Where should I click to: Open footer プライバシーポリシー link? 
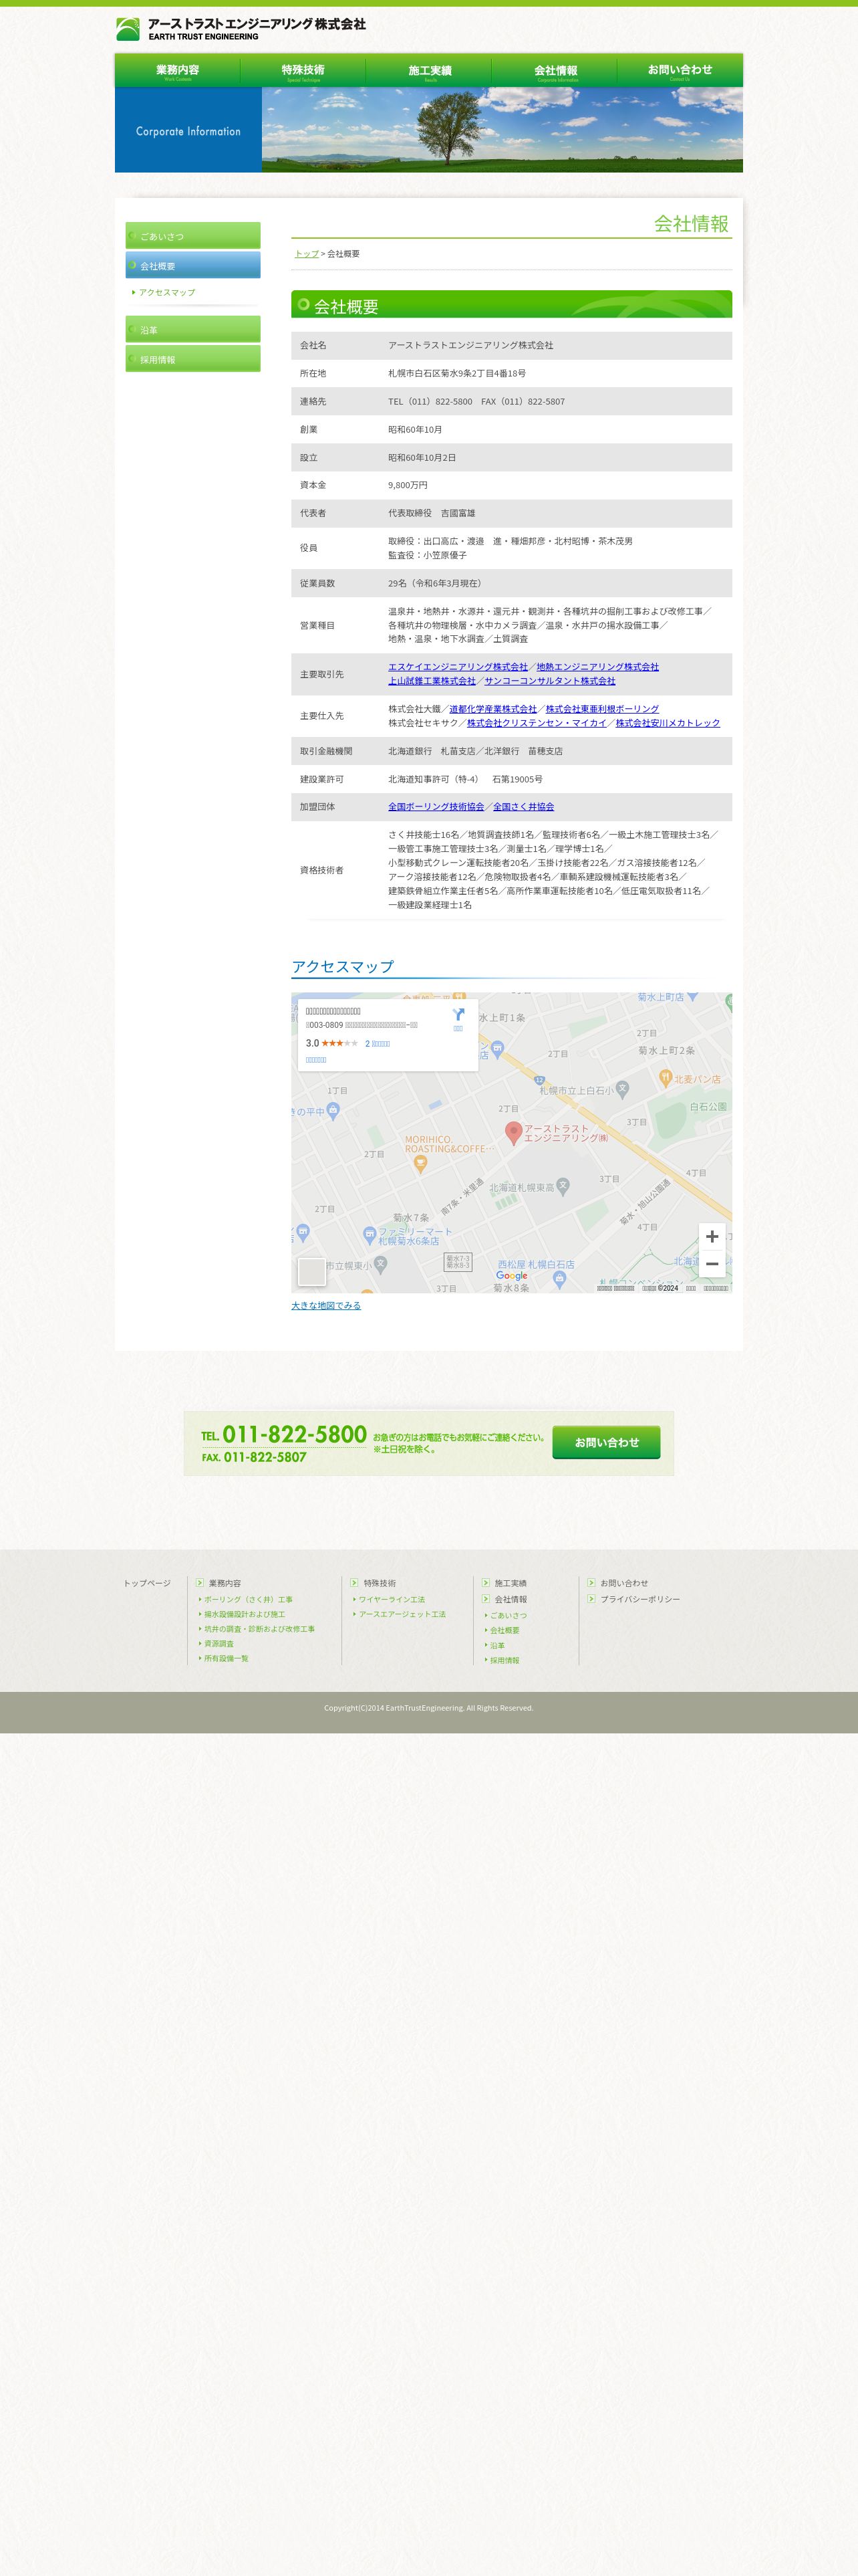(x=640, y=1599)
